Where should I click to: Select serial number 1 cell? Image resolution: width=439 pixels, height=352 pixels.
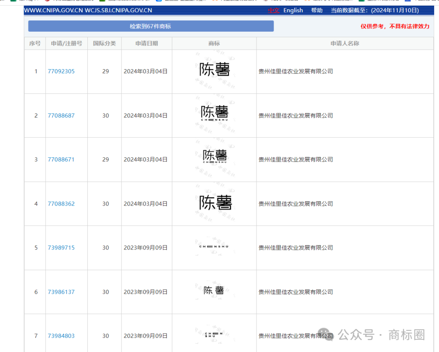click(36, 72)
